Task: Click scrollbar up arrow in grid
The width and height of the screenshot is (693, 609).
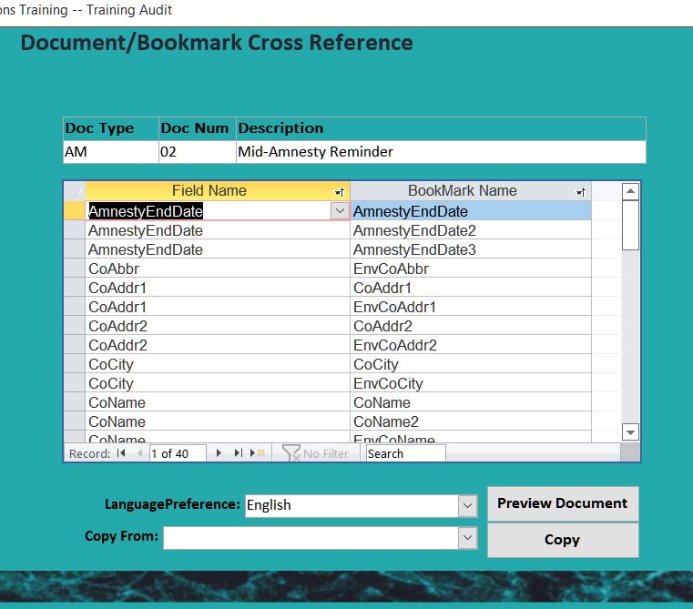Action: point(630,191)
